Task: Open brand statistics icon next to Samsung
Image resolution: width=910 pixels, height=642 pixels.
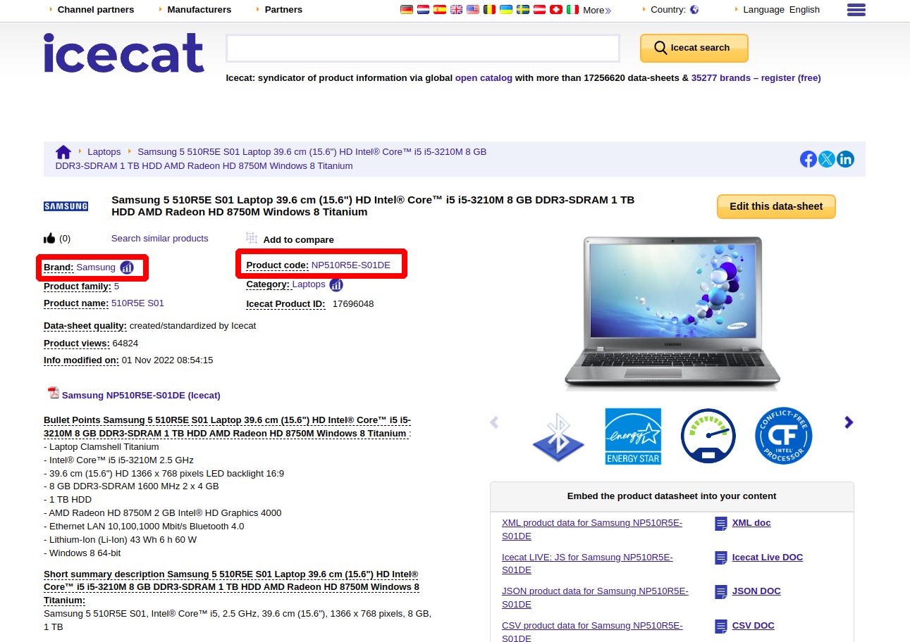Action: pos(127,267)
